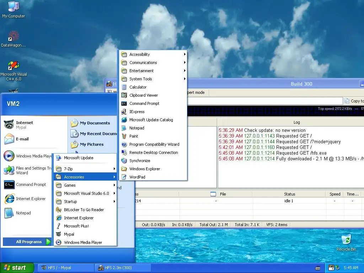
Task: Expand the 7-Zip program group
Action: coord(85,169)
